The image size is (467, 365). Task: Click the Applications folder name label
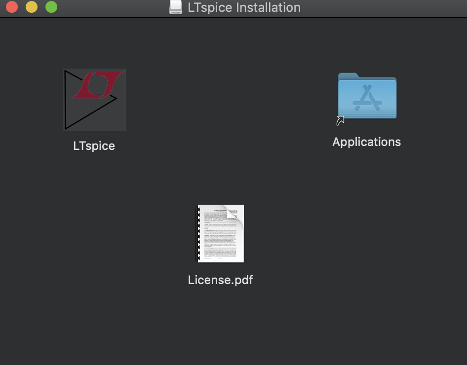coord(367,142)
